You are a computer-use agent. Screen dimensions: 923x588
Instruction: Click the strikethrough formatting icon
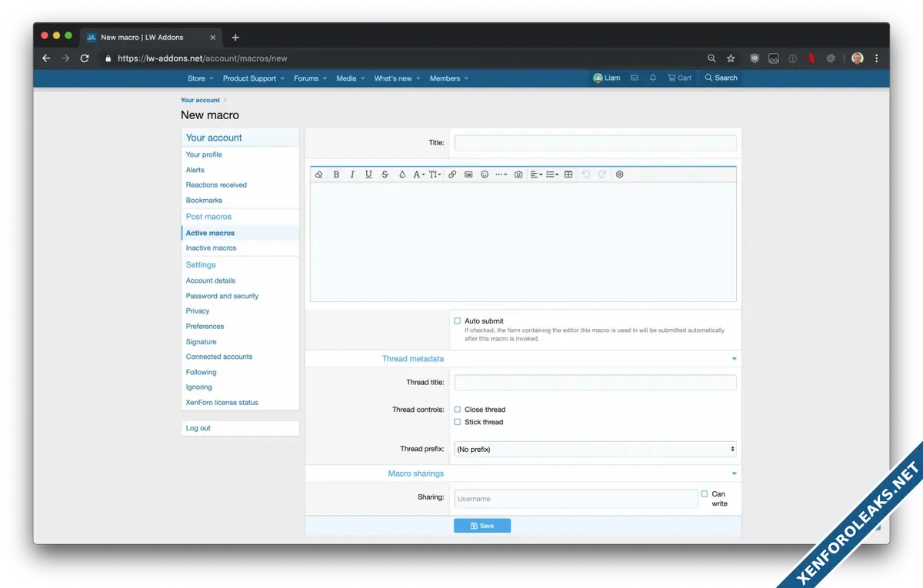[385, 174]
